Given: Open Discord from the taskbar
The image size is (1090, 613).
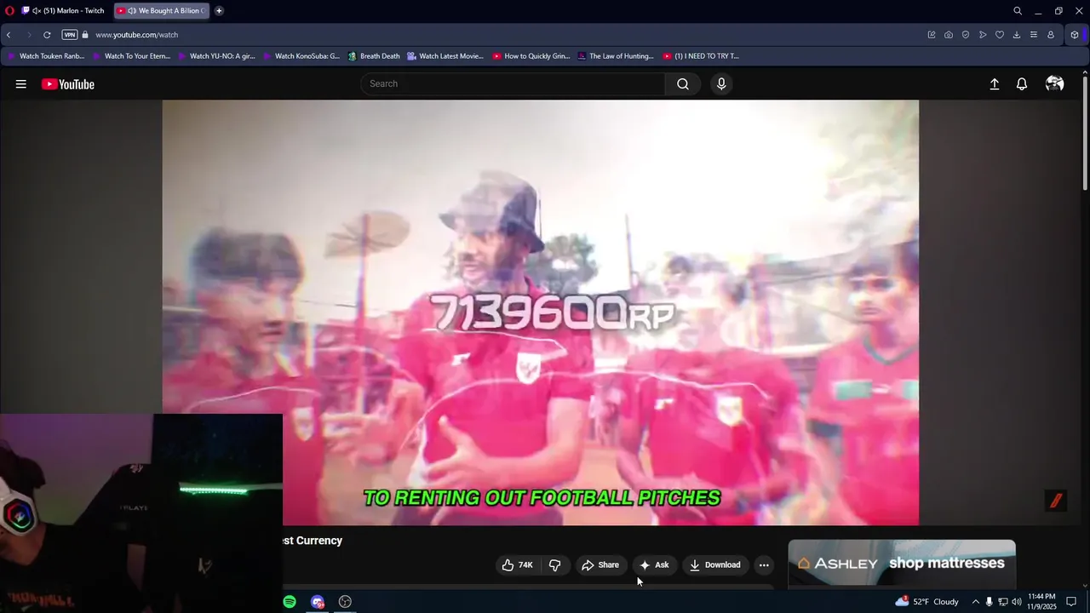Looking at the screenshot, I should [318, 602].
